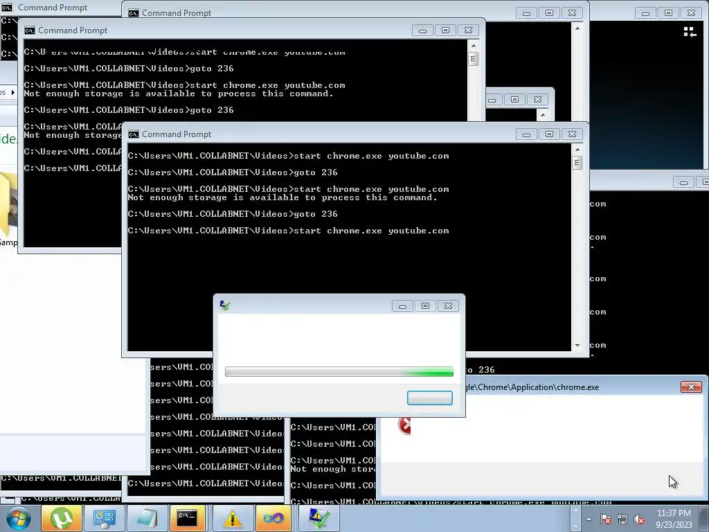Open the Windows Start menu orb
709x532 pixels.
18,518
